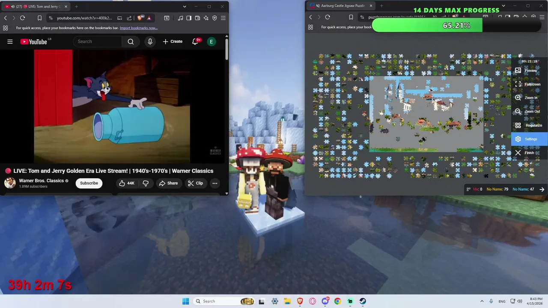Go back in the YouTube browser window
This screenshot has height=308, width=548.
pyautogui.click(x=5, y=18)
